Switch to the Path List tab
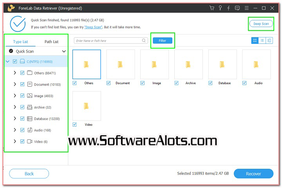 pyautogui.click(x=51, y=42)
